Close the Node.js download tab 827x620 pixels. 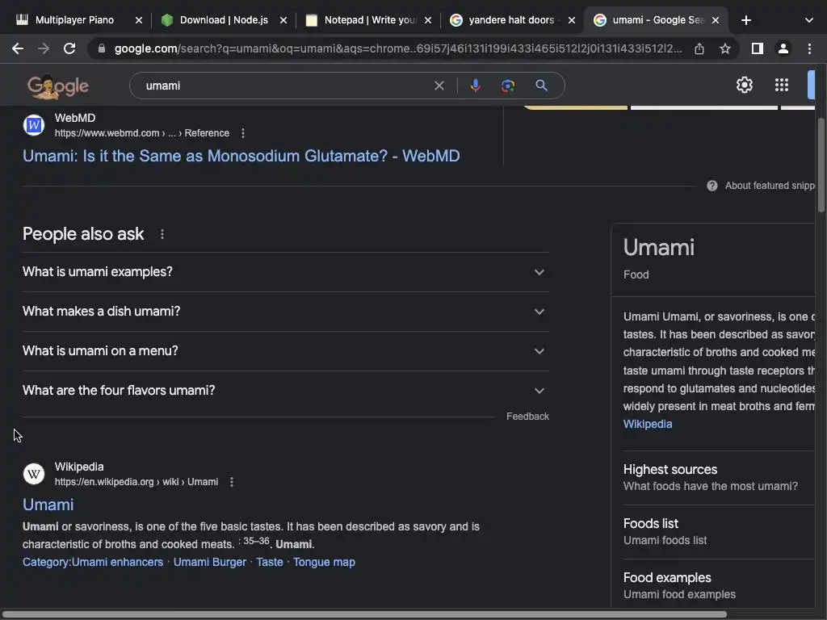point(283,20)
